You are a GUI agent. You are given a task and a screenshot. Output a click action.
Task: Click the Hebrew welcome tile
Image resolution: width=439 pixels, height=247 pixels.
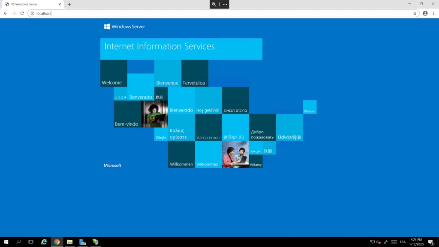pyautogui.click(x=235, y=100)
